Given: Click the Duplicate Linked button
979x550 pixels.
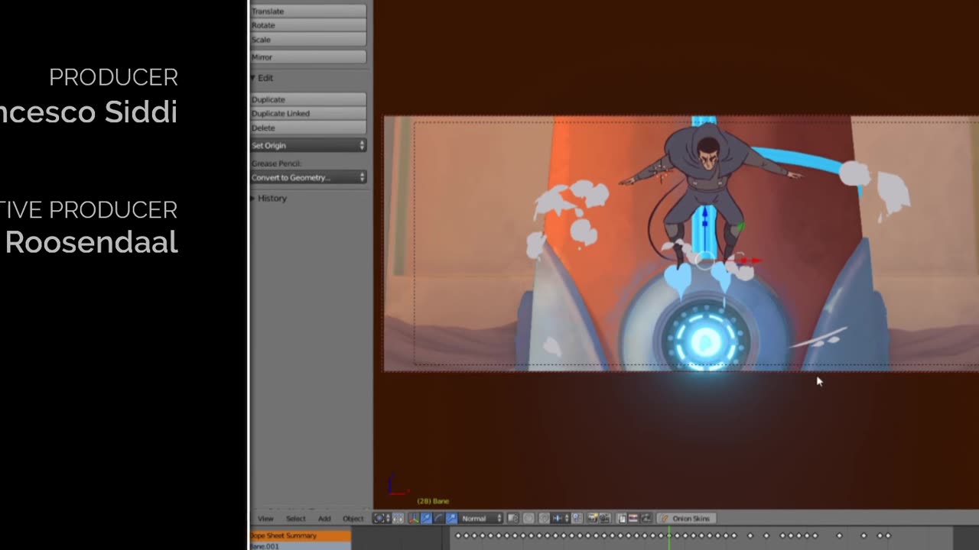Looking at the screenshot, I should tap(308, 113).
